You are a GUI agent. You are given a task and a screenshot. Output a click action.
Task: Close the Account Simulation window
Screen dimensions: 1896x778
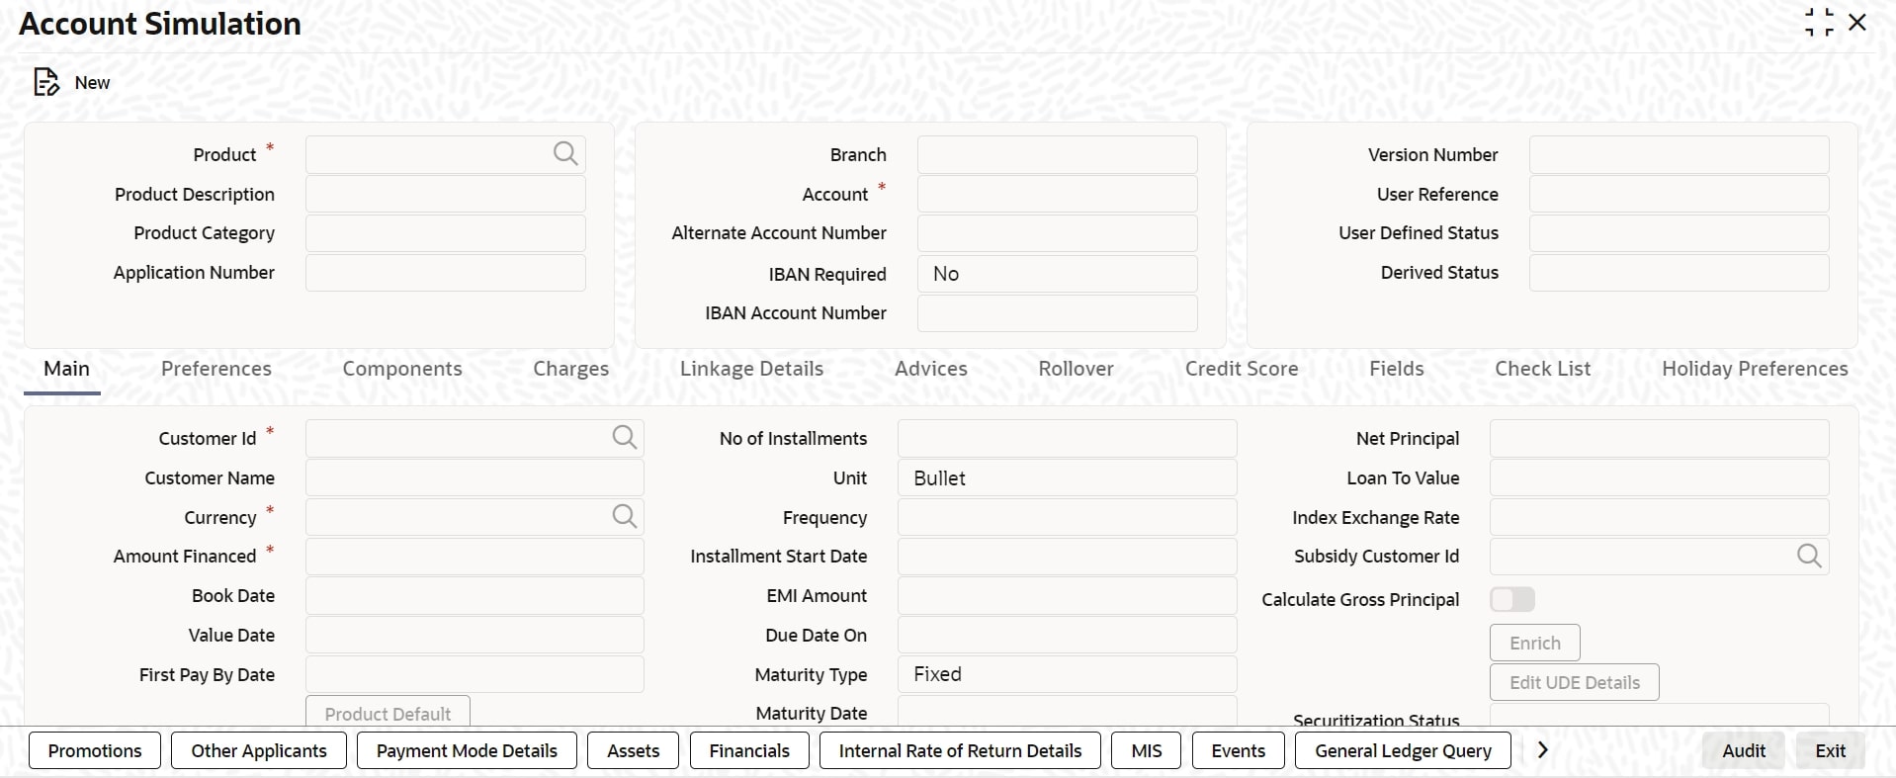tap(1857, 23)
